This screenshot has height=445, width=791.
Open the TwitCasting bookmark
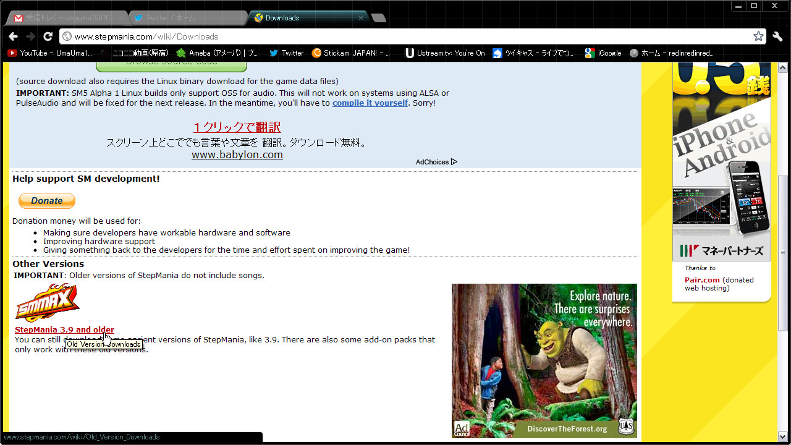coord(533,53)
